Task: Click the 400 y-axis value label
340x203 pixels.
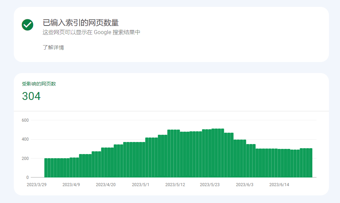Action: 25,139
